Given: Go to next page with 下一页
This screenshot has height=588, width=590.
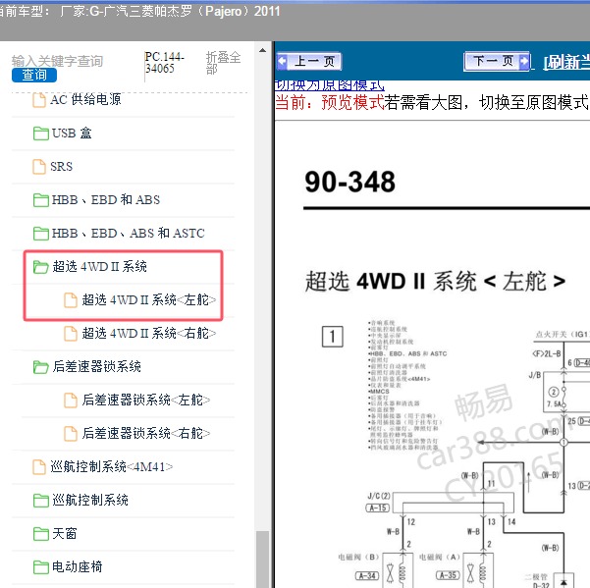Looking at the screenshot, I should point(497,61).
